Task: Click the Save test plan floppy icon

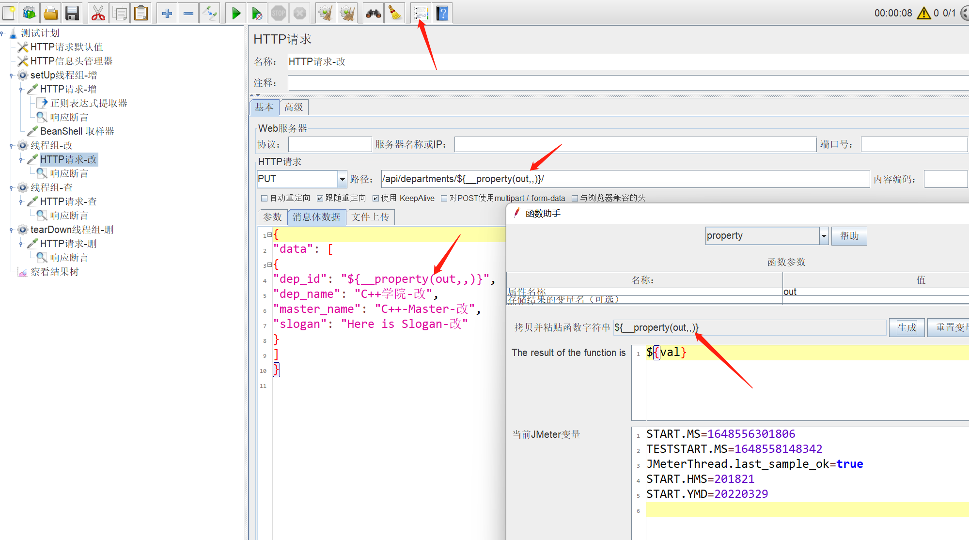Action: click(72, 13)
